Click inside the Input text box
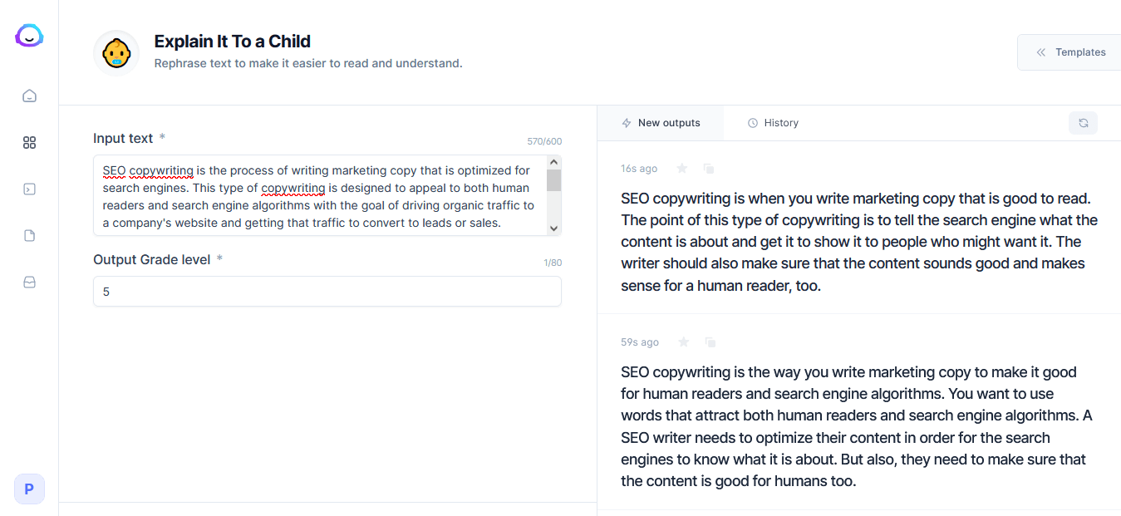The height and width of the screenshot is (516, 1121). click(320, 196)
